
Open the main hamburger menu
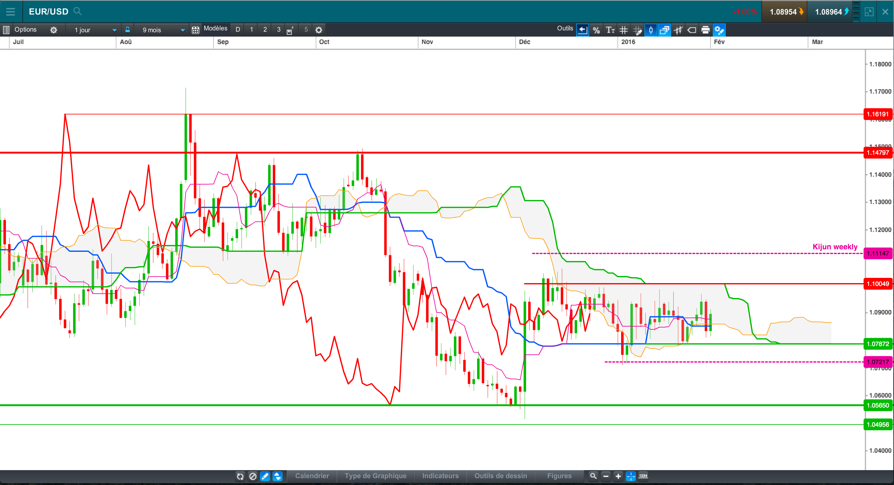click(x=11, y=11)
